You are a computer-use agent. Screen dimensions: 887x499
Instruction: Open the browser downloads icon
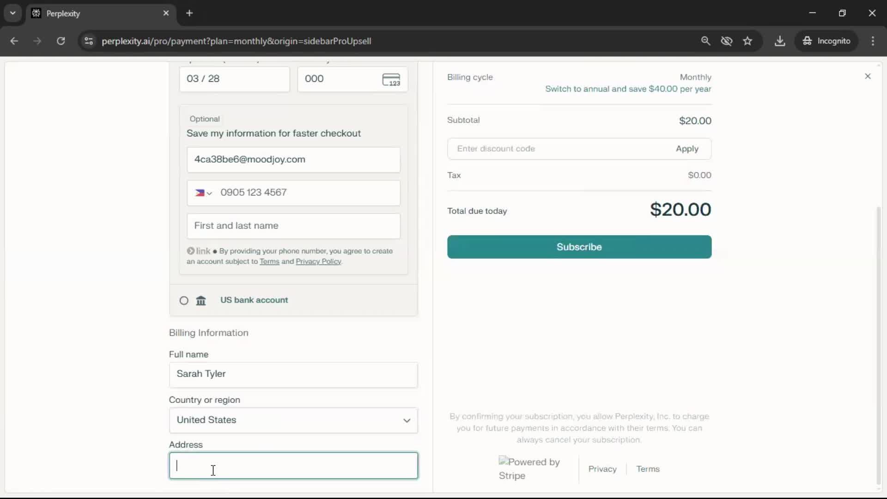[780, 41]
